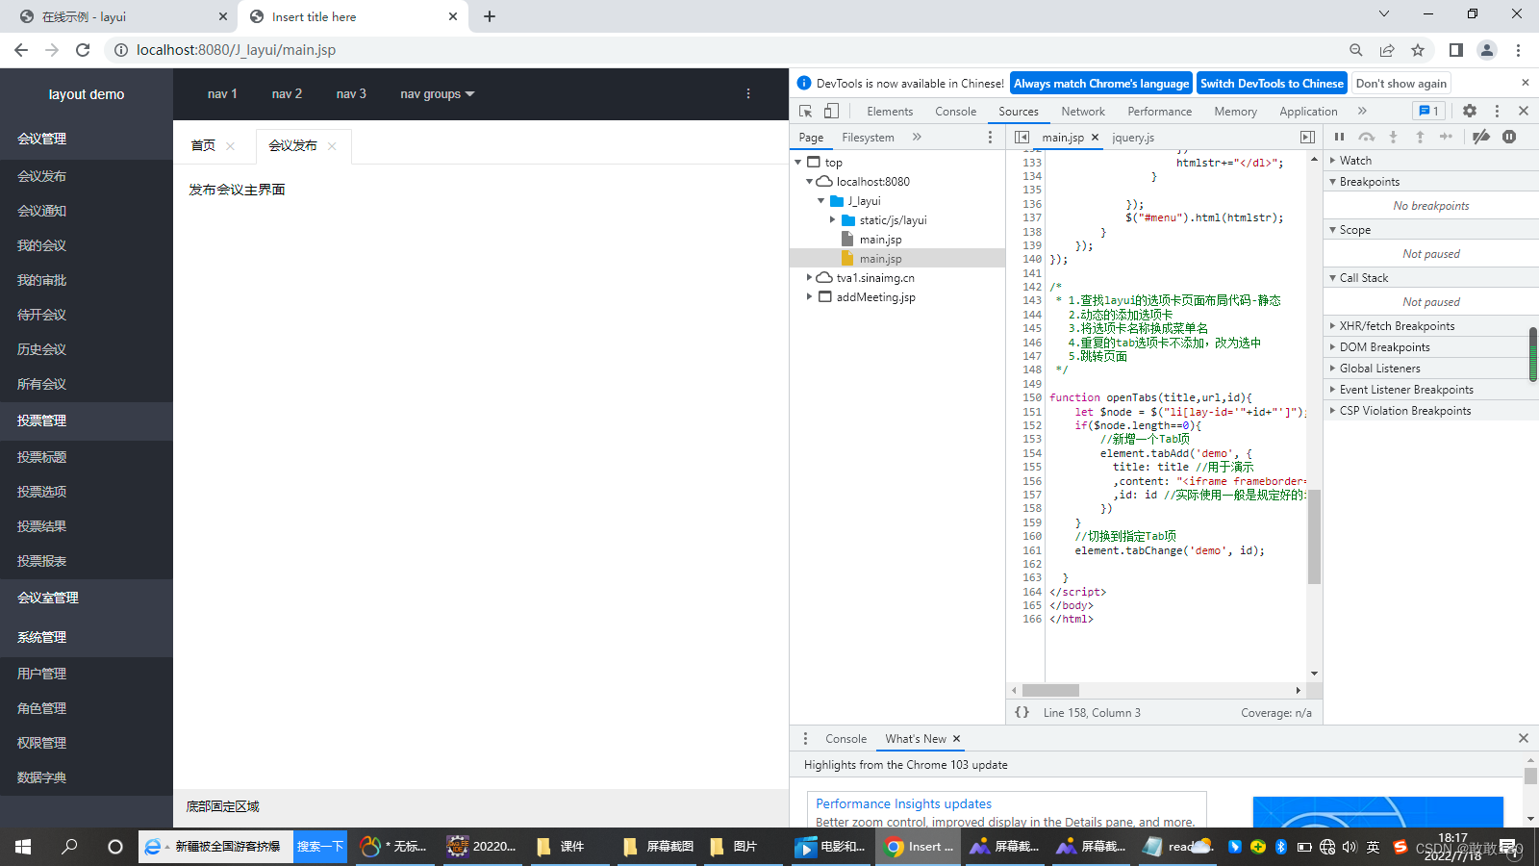Close the 会议发布 tab in the page

332,146
